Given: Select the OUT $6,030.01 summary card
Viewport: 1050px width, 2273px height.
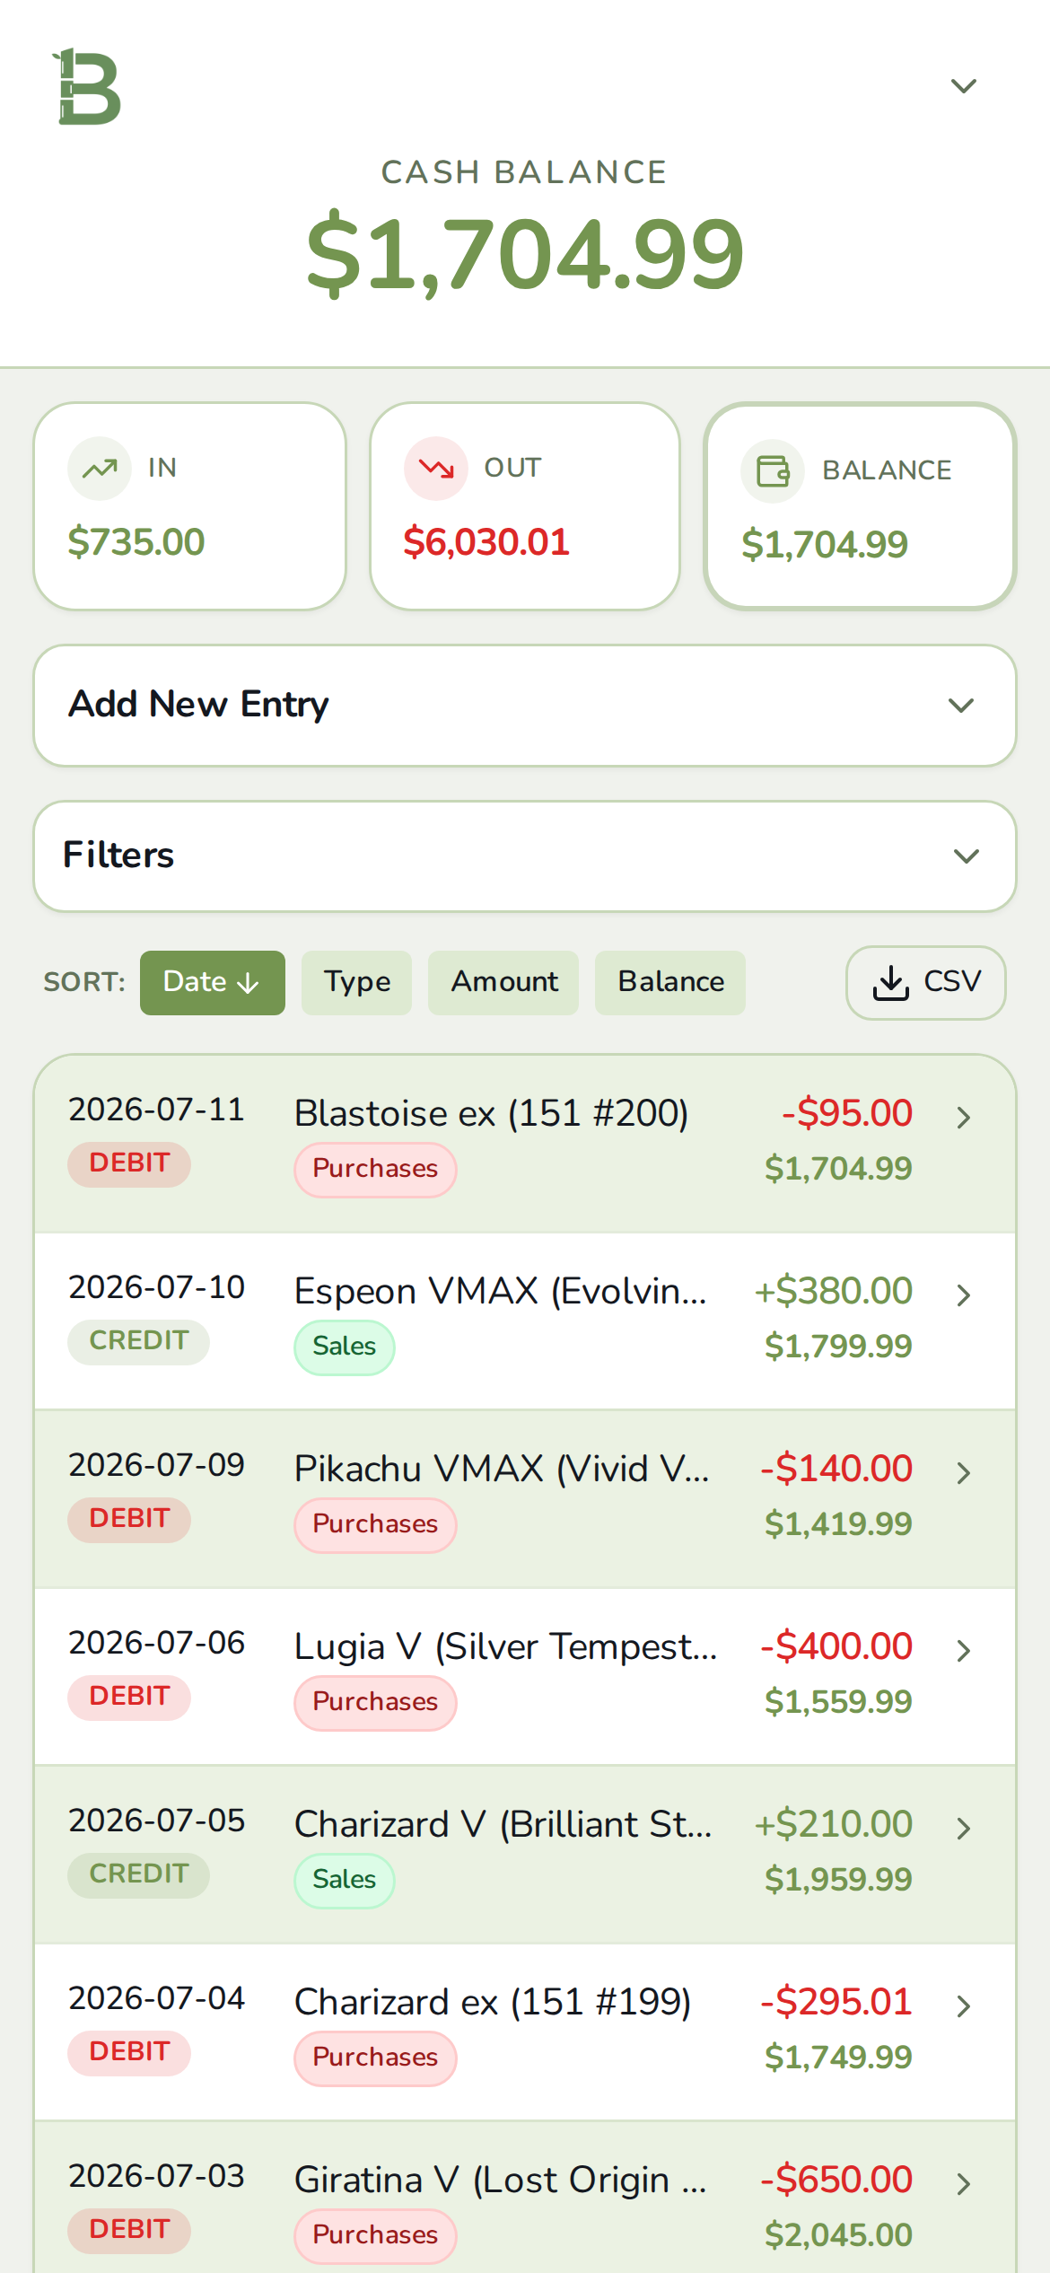Looking at the screenshot, I should click(x=525, y=506).
